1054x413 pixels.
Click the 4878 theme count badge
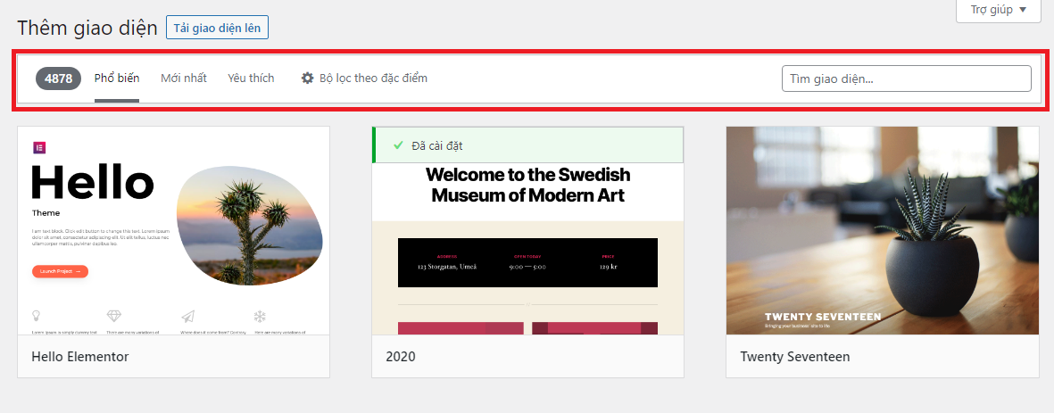coord(59,78)
